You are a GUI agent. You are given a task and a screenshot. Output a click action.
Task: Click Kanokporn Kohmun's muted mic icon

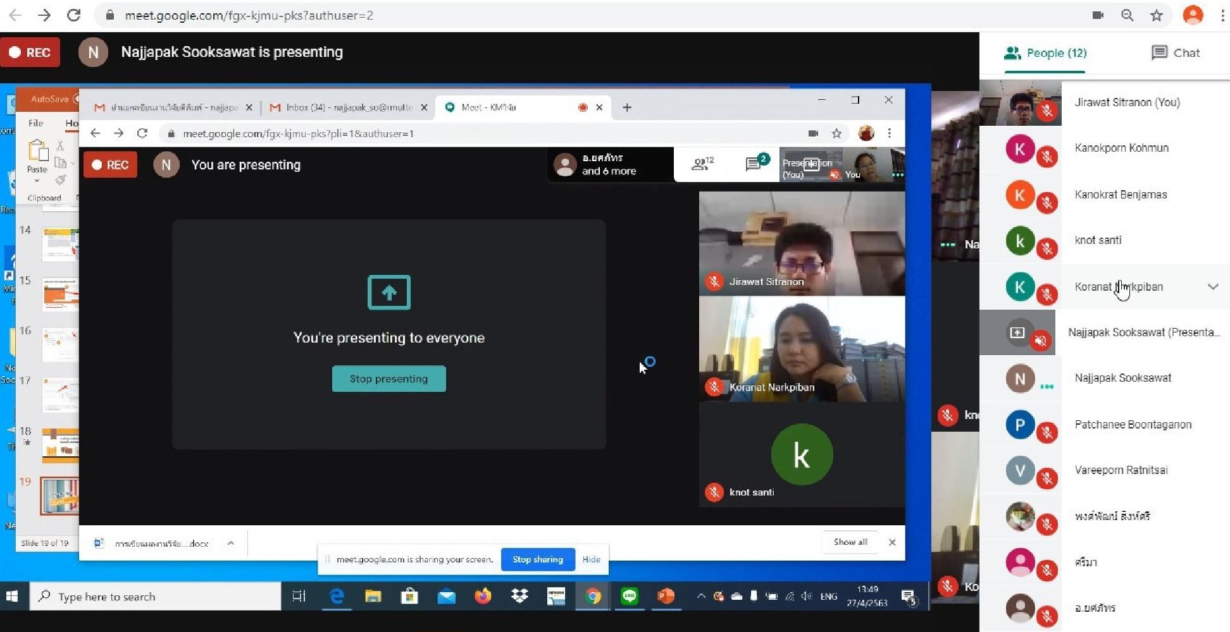pos(1047,157)
